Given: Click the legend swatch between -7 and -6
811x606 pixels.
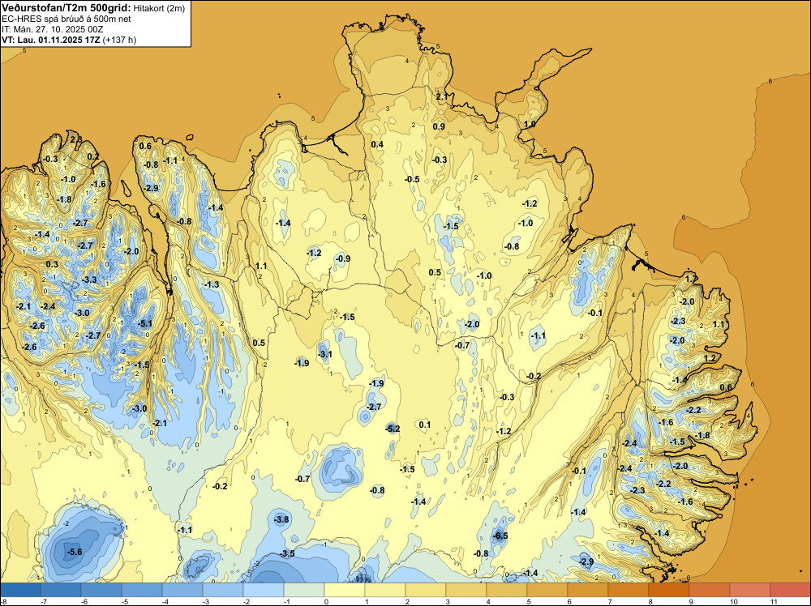Looking at the screenshot, I should pyautogui.click(x=61, y=590).
